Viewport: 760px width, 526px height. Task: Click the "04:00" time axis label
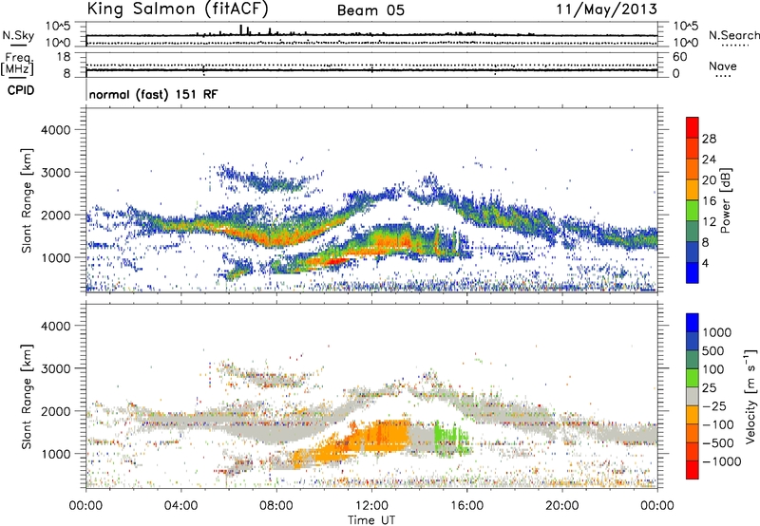180,506
